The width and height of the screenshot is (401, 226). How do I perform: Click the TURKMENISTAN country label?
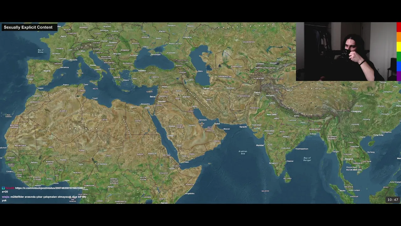point(225,76)
